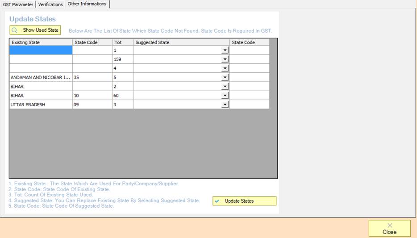Expand Suggested State dropdown for Tot 4 row
The height and width of the screenshot is (238, 417).
click(225, 68)
